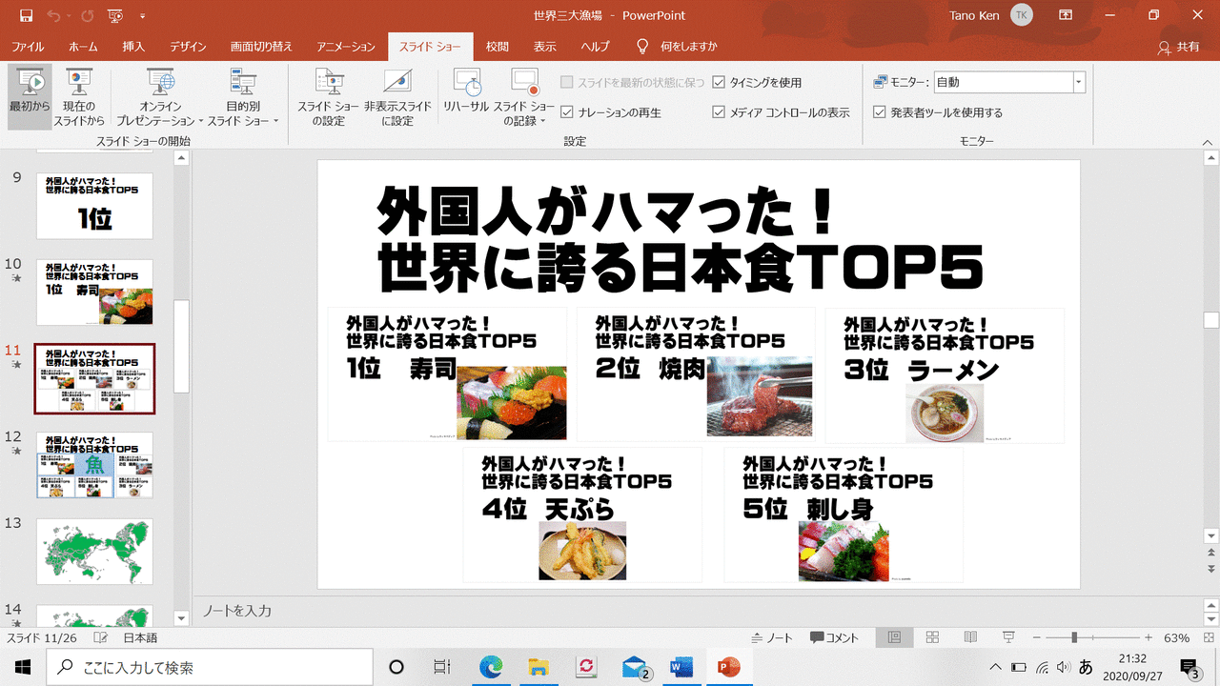Open the モニター selection dropdown
Viewport: 1220px width, 686px height.
coord(1078,81)
